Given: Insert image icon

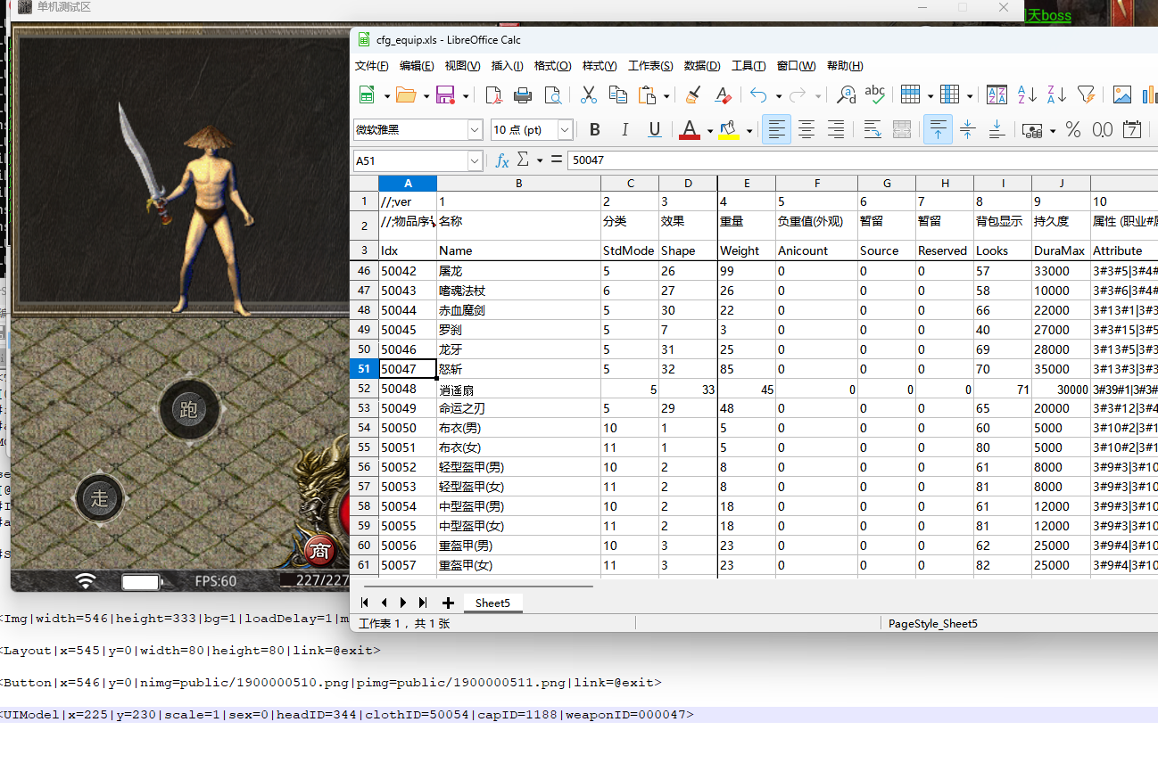Looking at the screenshot, I should tap(1122, 94).
